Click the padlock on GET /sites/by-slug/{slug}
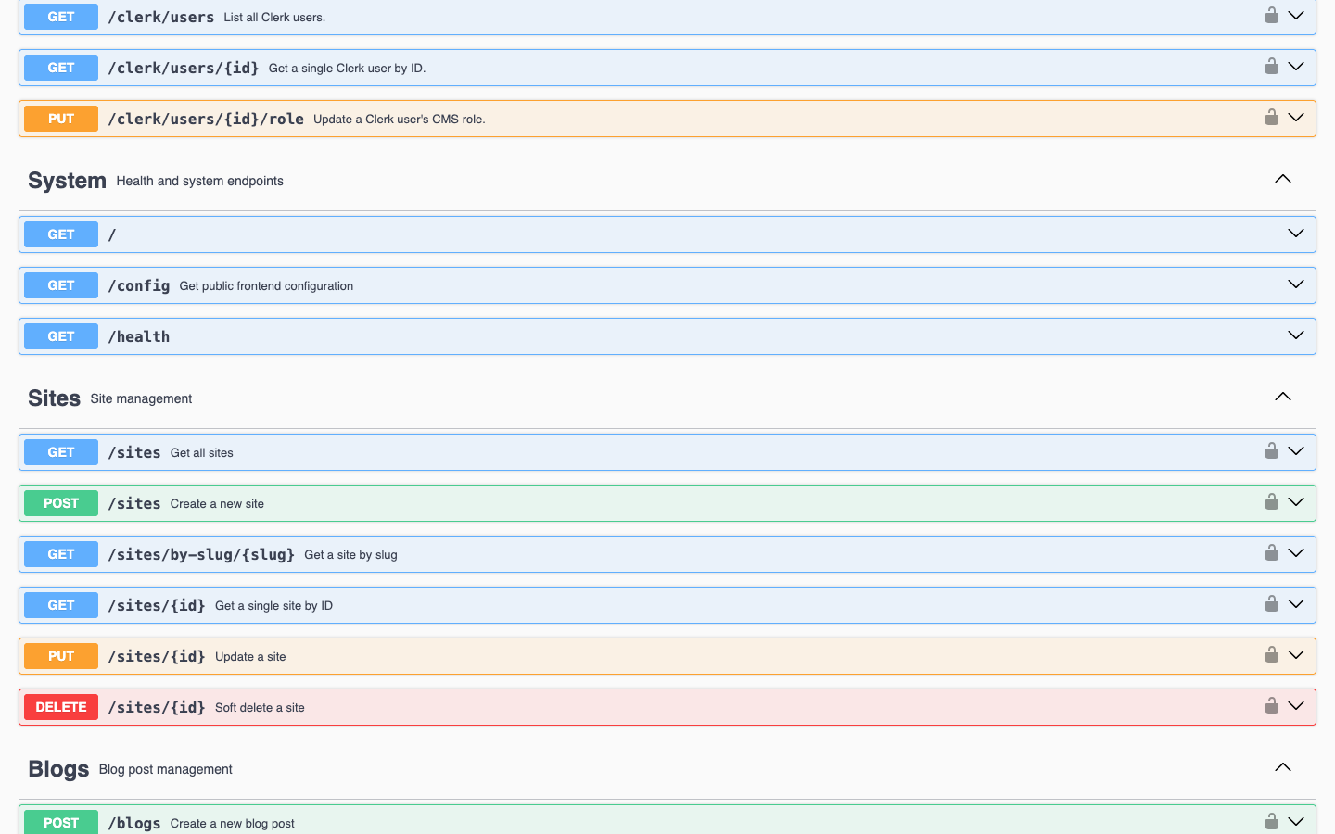 tap(1271, 552)
